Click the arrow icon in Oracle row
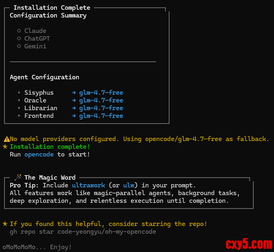The height and width of the screenshot is (252, 274). pos(74,100)
